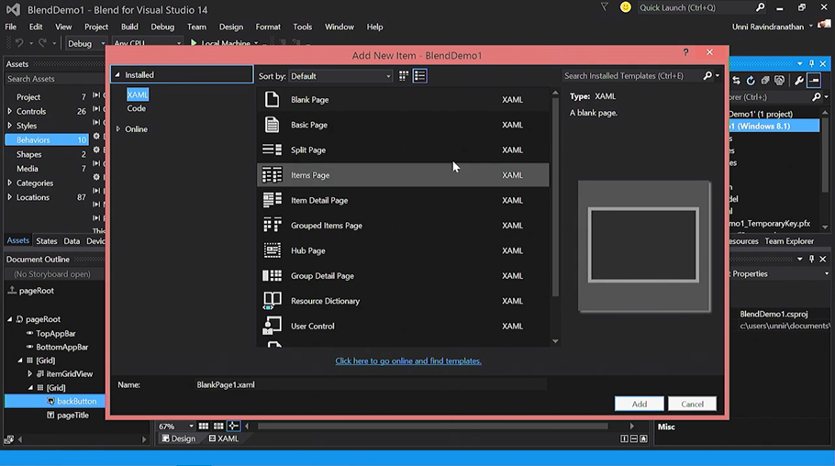Focus the Search Installed Templates field
Image resolution: width=835 pixels, height=466 pixels.
pos(631,75)
